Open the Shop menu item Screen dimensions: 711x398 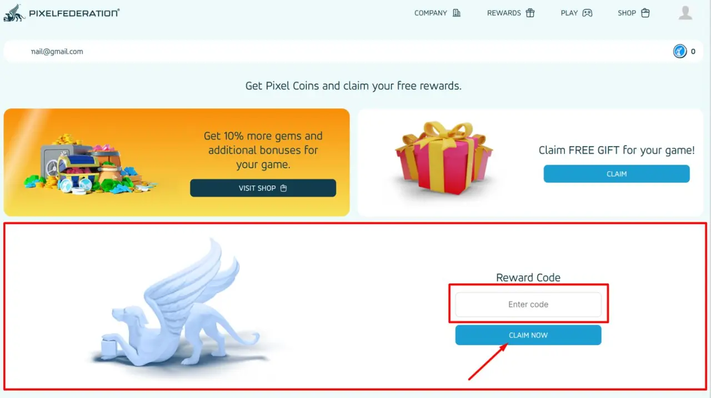tap(627, 13)
